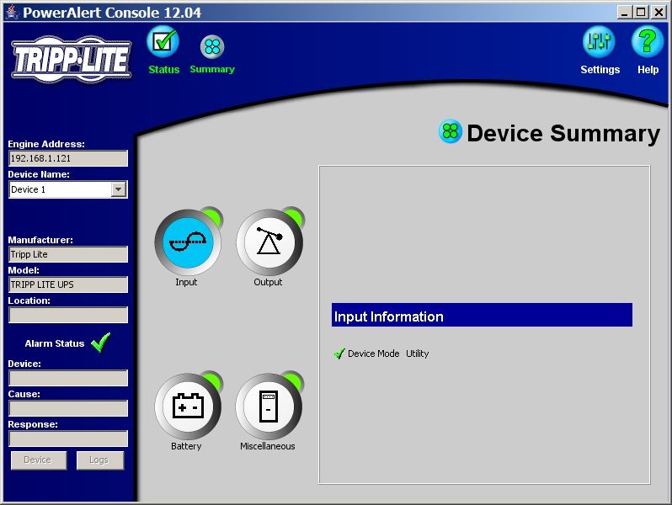
Task: Select the Input category icon
Action: coord(188,242)
